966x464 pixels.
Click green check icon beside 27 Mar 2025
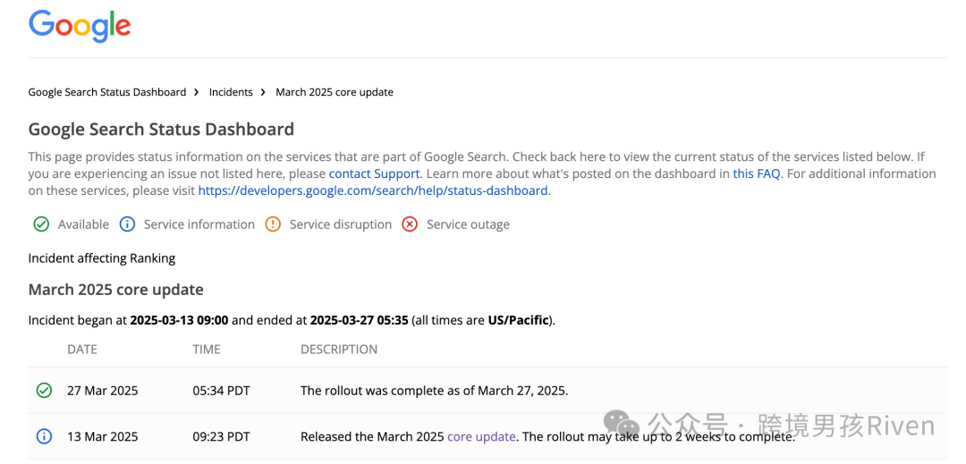coord(44,390)
